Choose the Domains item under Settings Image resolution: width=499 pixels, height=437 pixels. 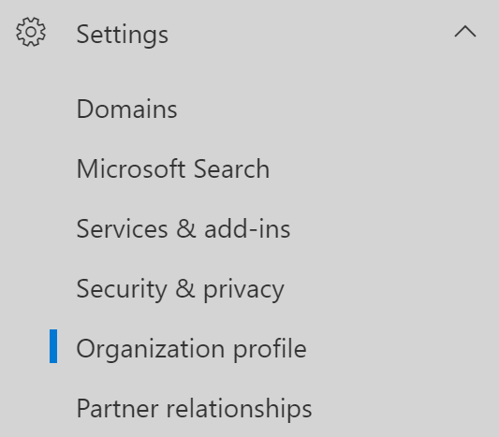[126, 109]
